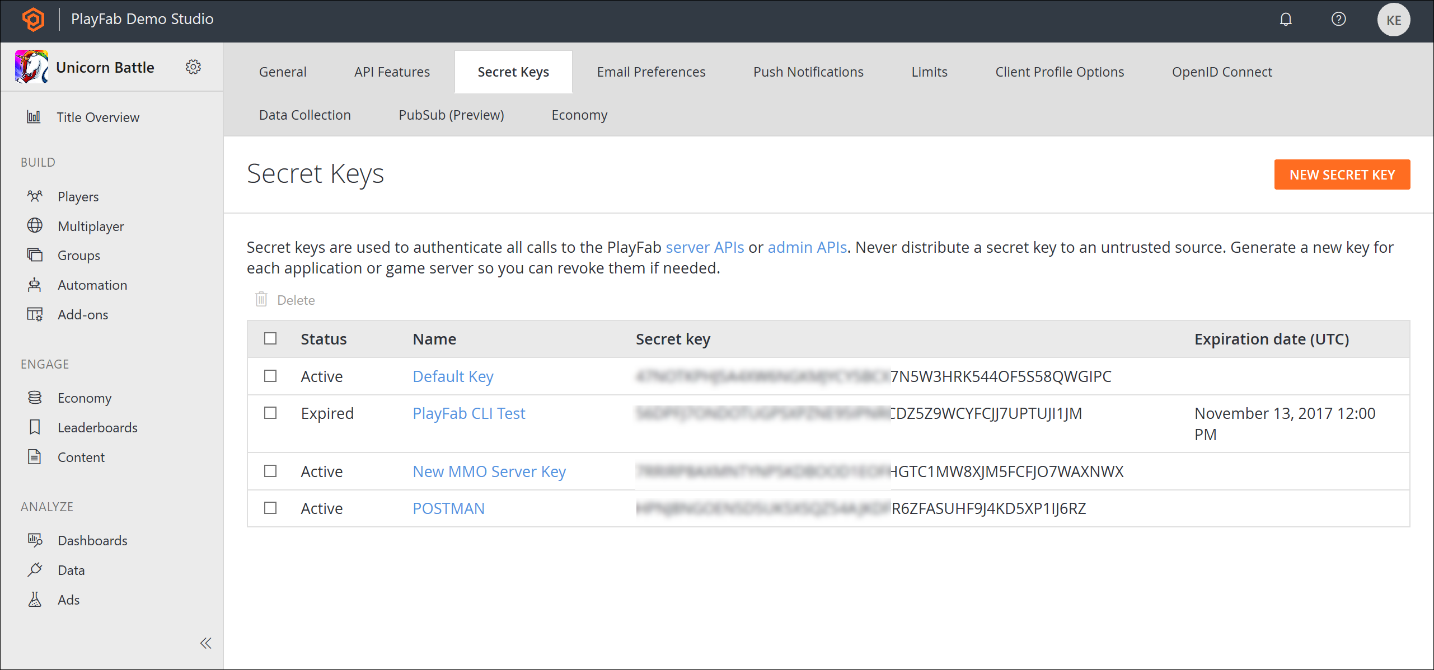Open title settings gear icon
This screenshot has width=1434, height=670.
193,67
